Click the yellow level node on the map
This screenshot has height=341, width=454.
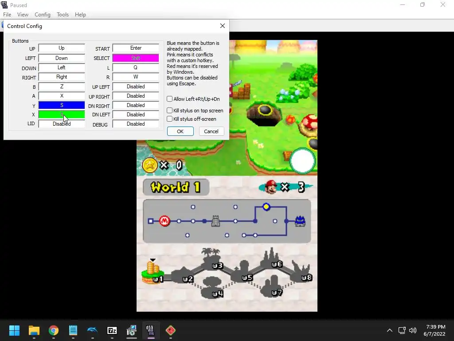pyautogui.click(x=266, y=207)
